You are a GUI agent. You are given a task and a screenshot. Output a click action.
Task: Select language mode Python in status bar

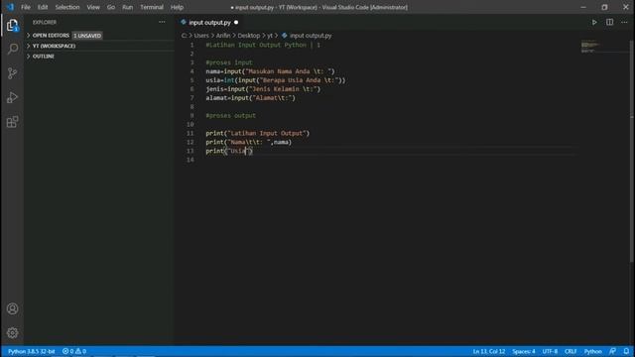tap(593, 351)
